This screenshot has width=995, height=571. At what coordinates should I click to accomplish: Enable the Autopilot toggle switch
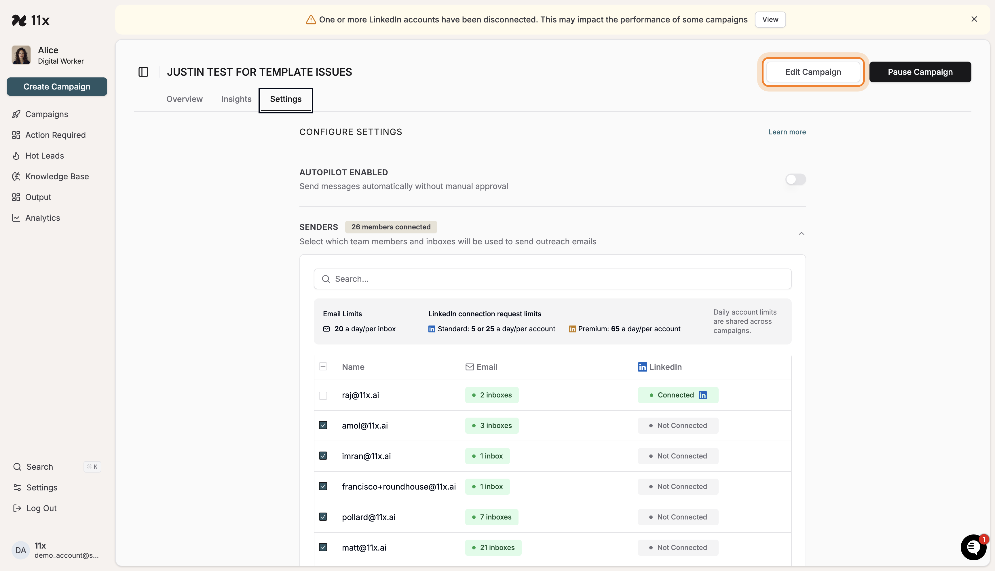click(795, 179)
